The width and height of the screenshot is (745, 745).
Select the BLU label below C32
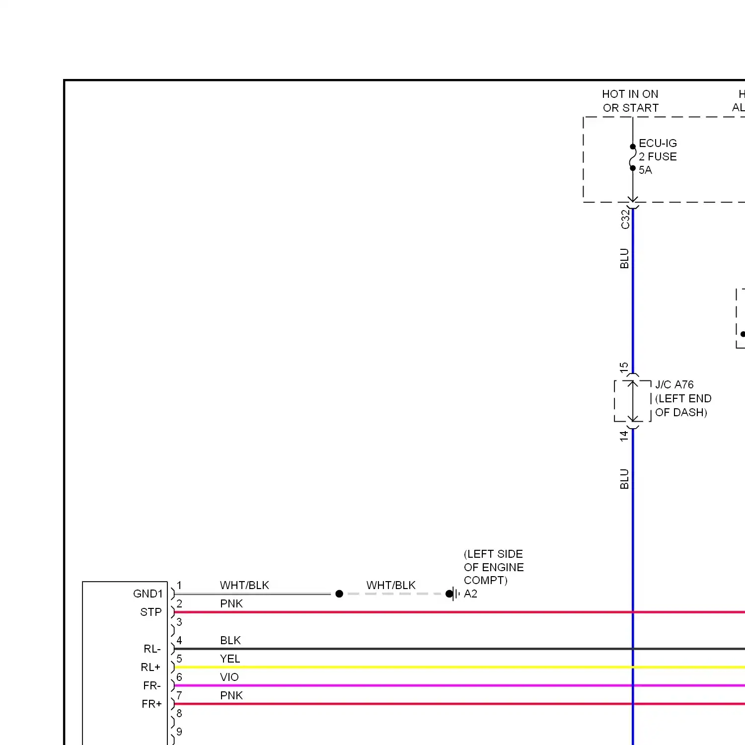click(x=624, y=258)
